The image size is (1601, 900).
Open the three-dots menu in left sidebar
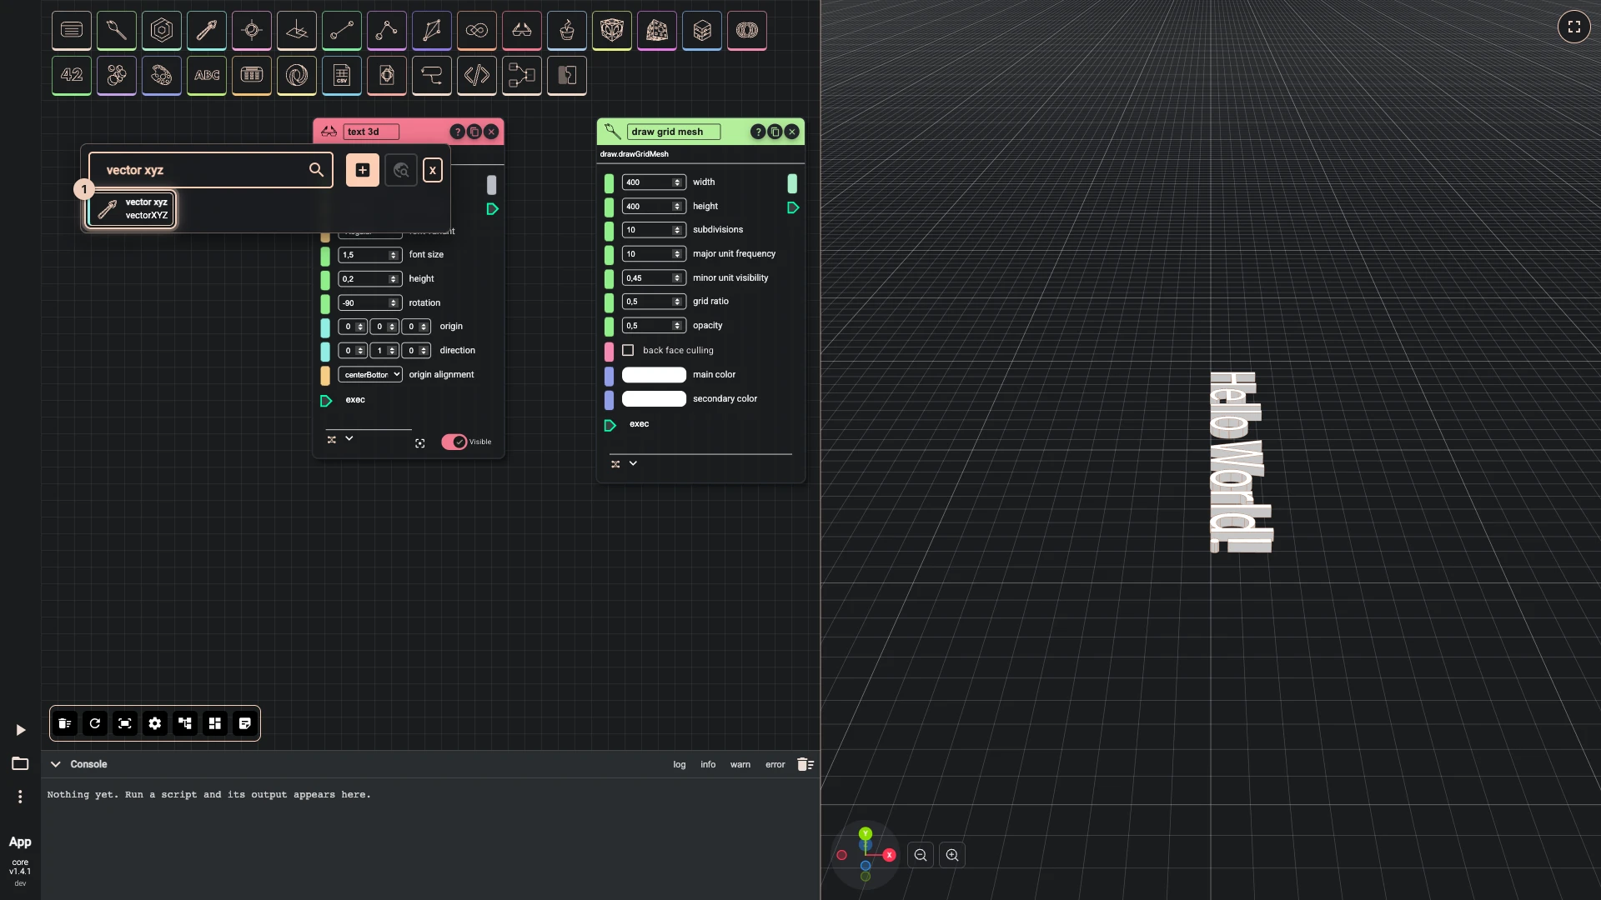point(20,797)
